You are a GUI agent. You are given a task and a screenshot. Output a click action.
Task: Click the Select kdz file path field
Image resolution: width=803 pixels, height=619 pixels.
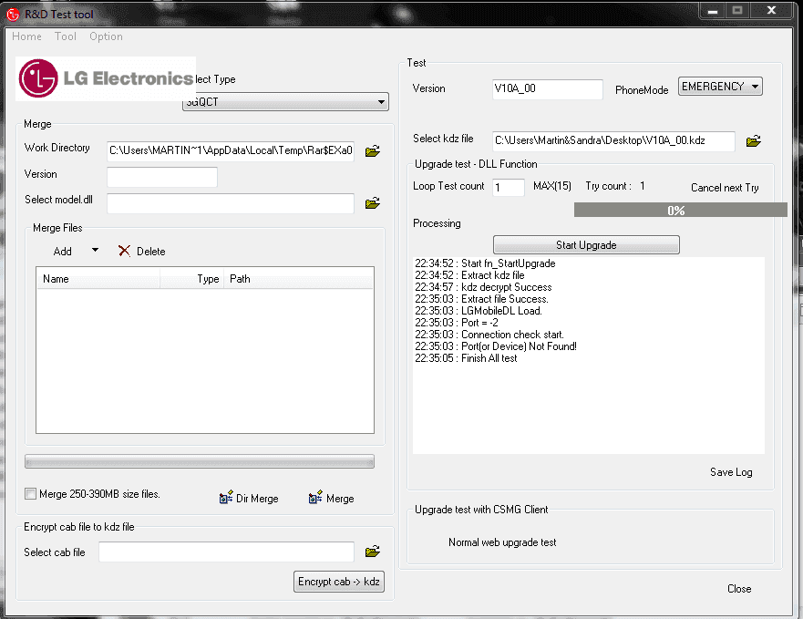(x=613, y=141)
